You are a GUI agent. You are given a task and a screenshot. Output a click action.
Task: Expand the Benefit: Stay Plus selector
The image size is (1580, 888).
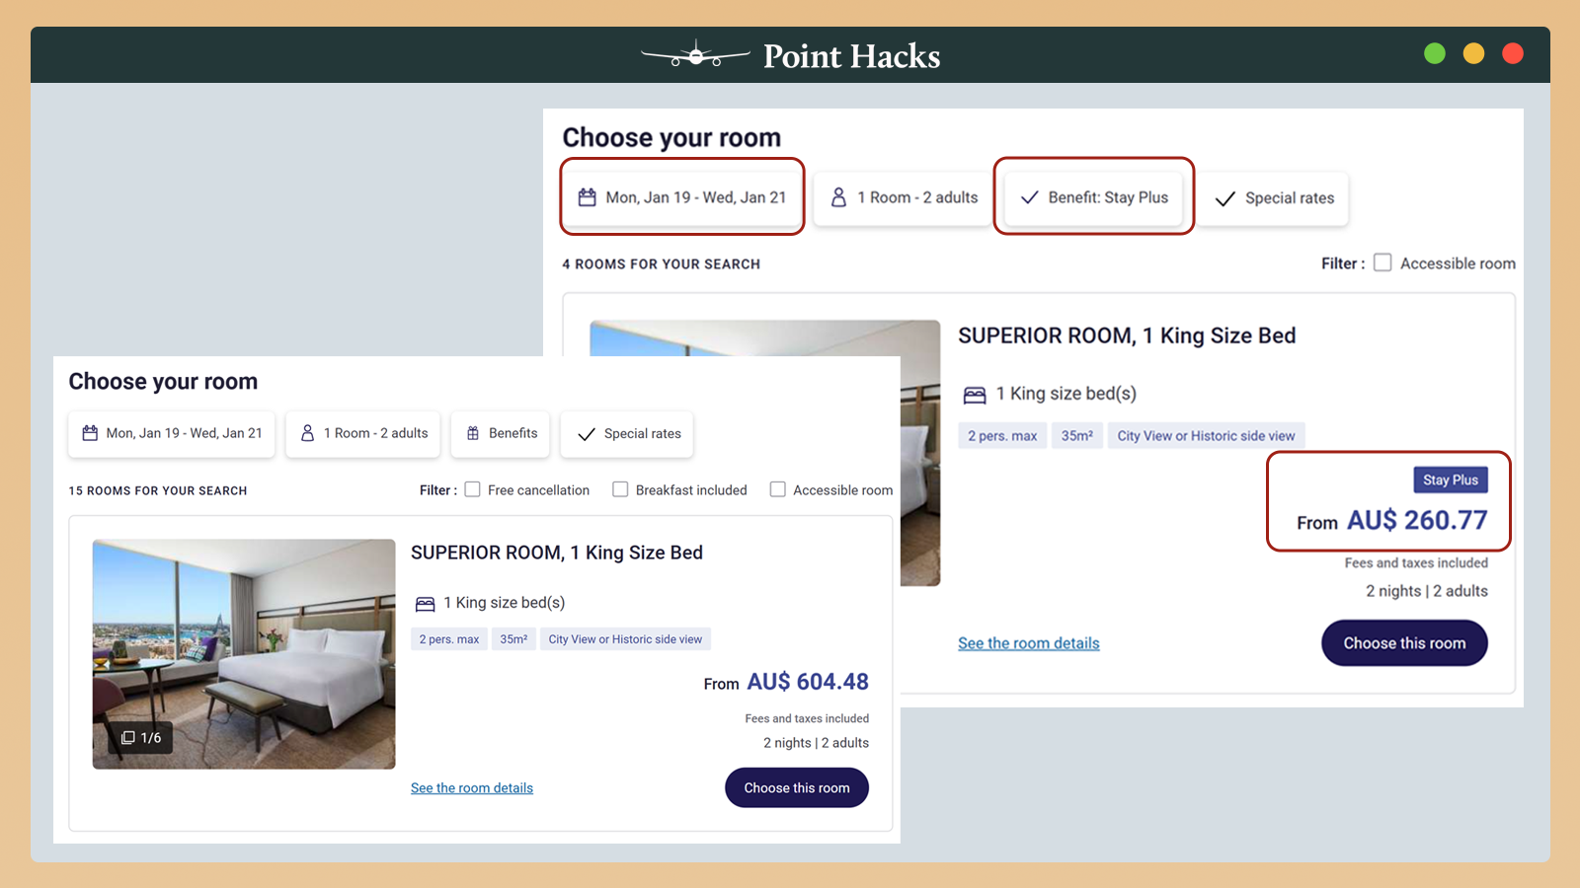pos(1094,197)
